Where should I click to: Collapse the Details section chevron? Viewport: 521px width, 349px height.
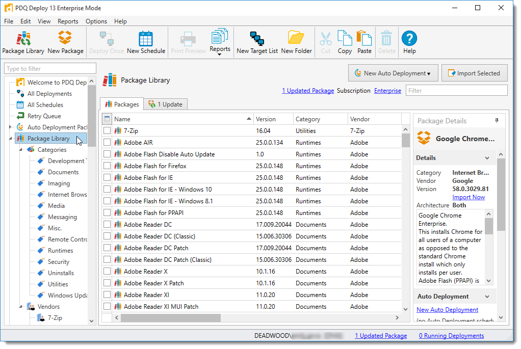pyautogui.click(x=487, y=158)
